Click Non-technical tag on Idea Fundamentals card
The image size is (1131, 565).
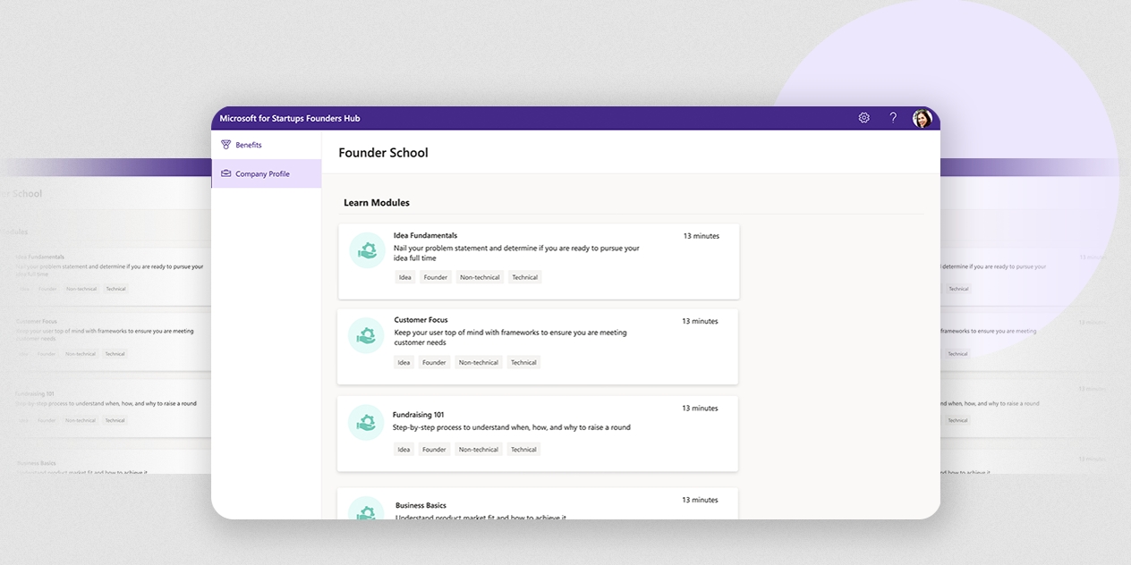(x=480, y=277)
